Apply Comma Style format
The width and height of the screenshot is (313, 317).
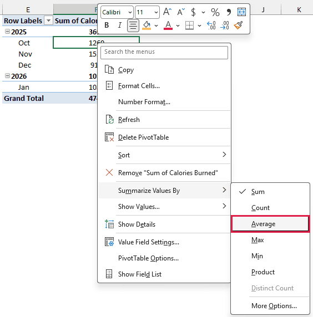[229, 12]
